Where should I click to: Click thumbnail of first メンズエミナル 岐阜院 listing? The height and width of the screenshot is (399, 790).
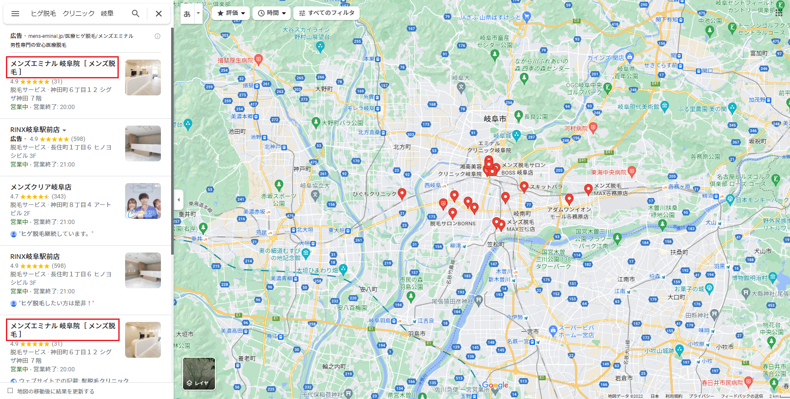143,77
